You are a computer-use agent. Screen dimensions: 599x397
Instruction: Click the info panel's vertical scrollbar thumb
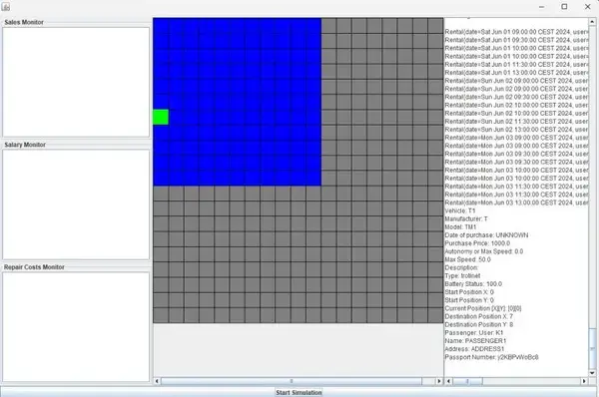[x=592, y=348]
